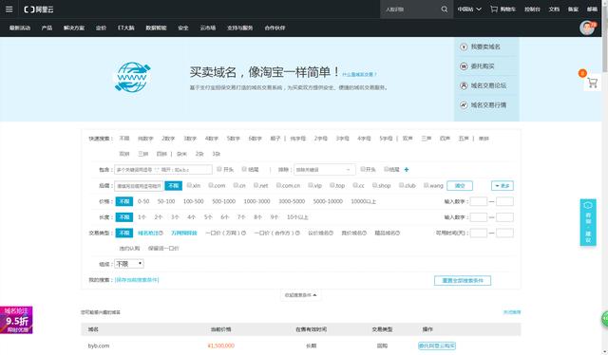Click the WWW globe logo

click(133, 77)
